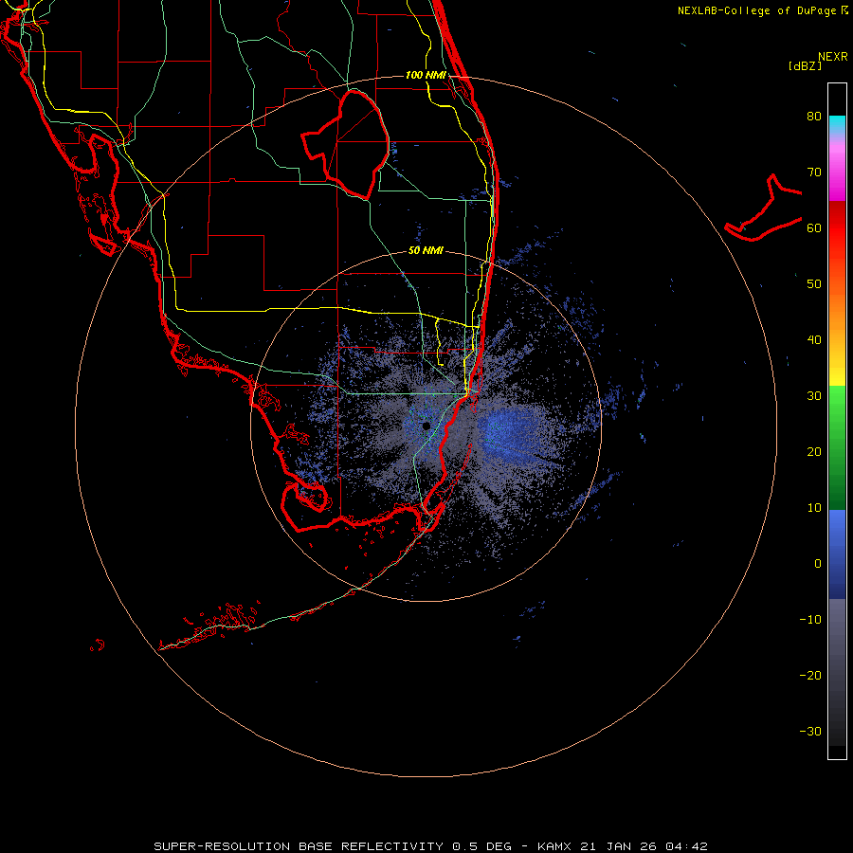Click the [dBZ] units label
The height and width of the screenshot is (853, 853).
805,66
